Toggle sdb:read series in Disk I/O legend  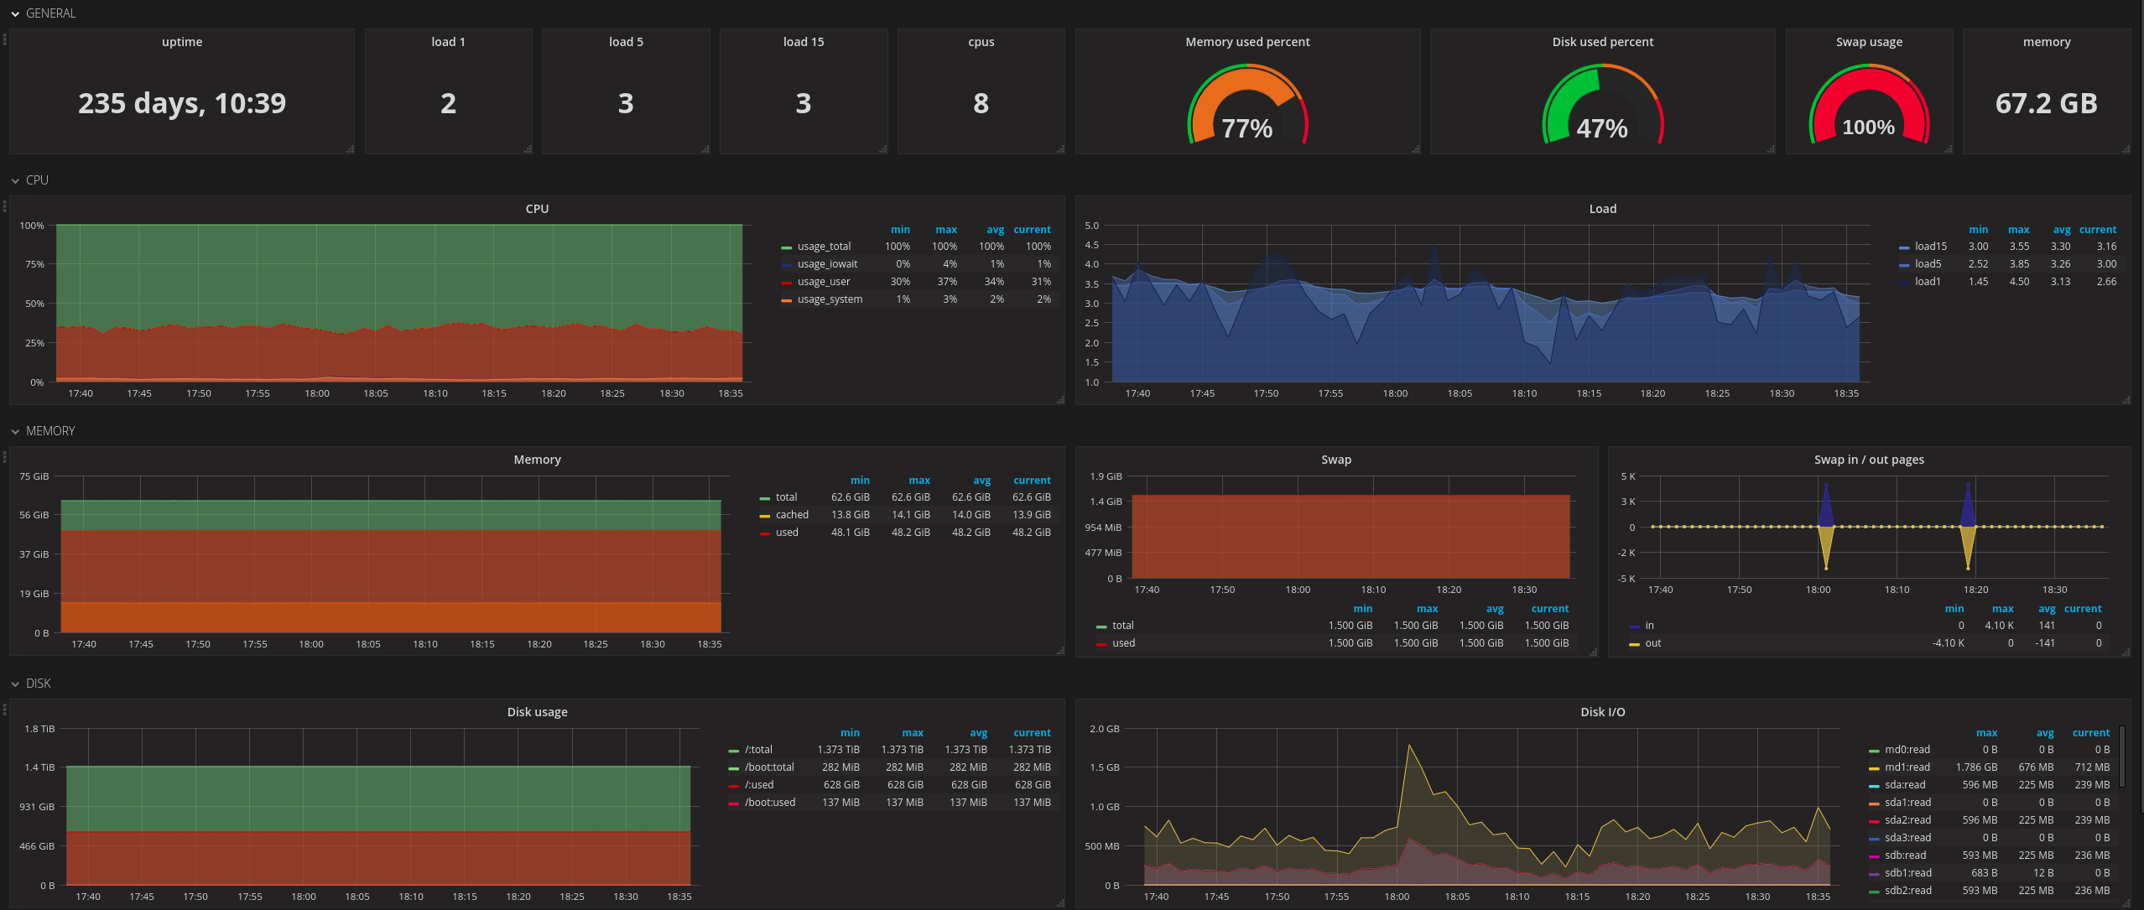(x=1905, y=855)
